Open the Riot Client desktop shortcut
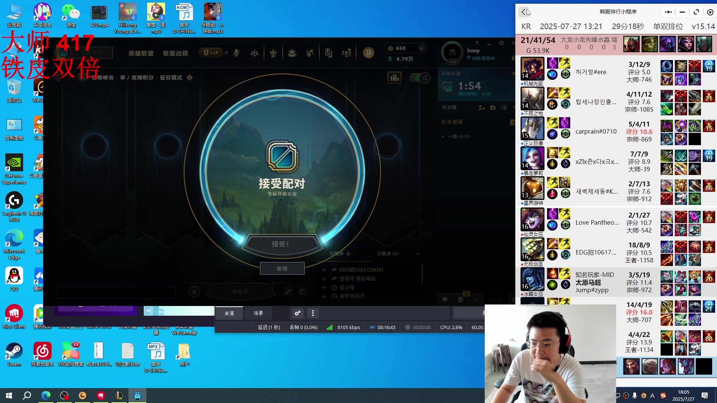Viewport: 717px width, 403px height. 14,316
